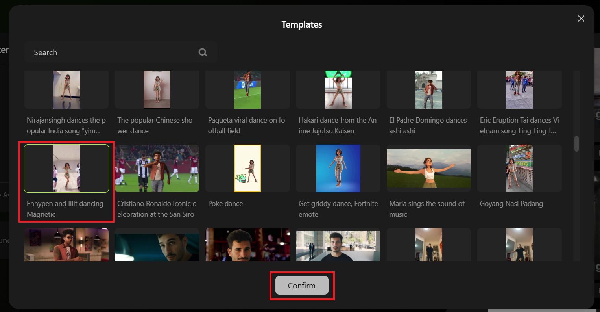Select the cartoon man in cafe thumbnail
The image size is (600, 312).
(66, 245)
